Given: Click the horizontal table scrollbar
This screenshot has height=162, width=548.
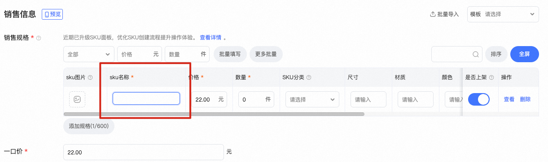Looking at the screenshot, I should point(214,114).
